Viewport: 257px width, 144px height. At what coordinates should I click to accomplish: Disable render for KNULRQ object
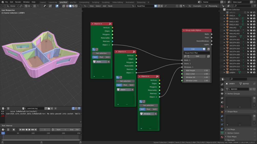tap(254, 28)
